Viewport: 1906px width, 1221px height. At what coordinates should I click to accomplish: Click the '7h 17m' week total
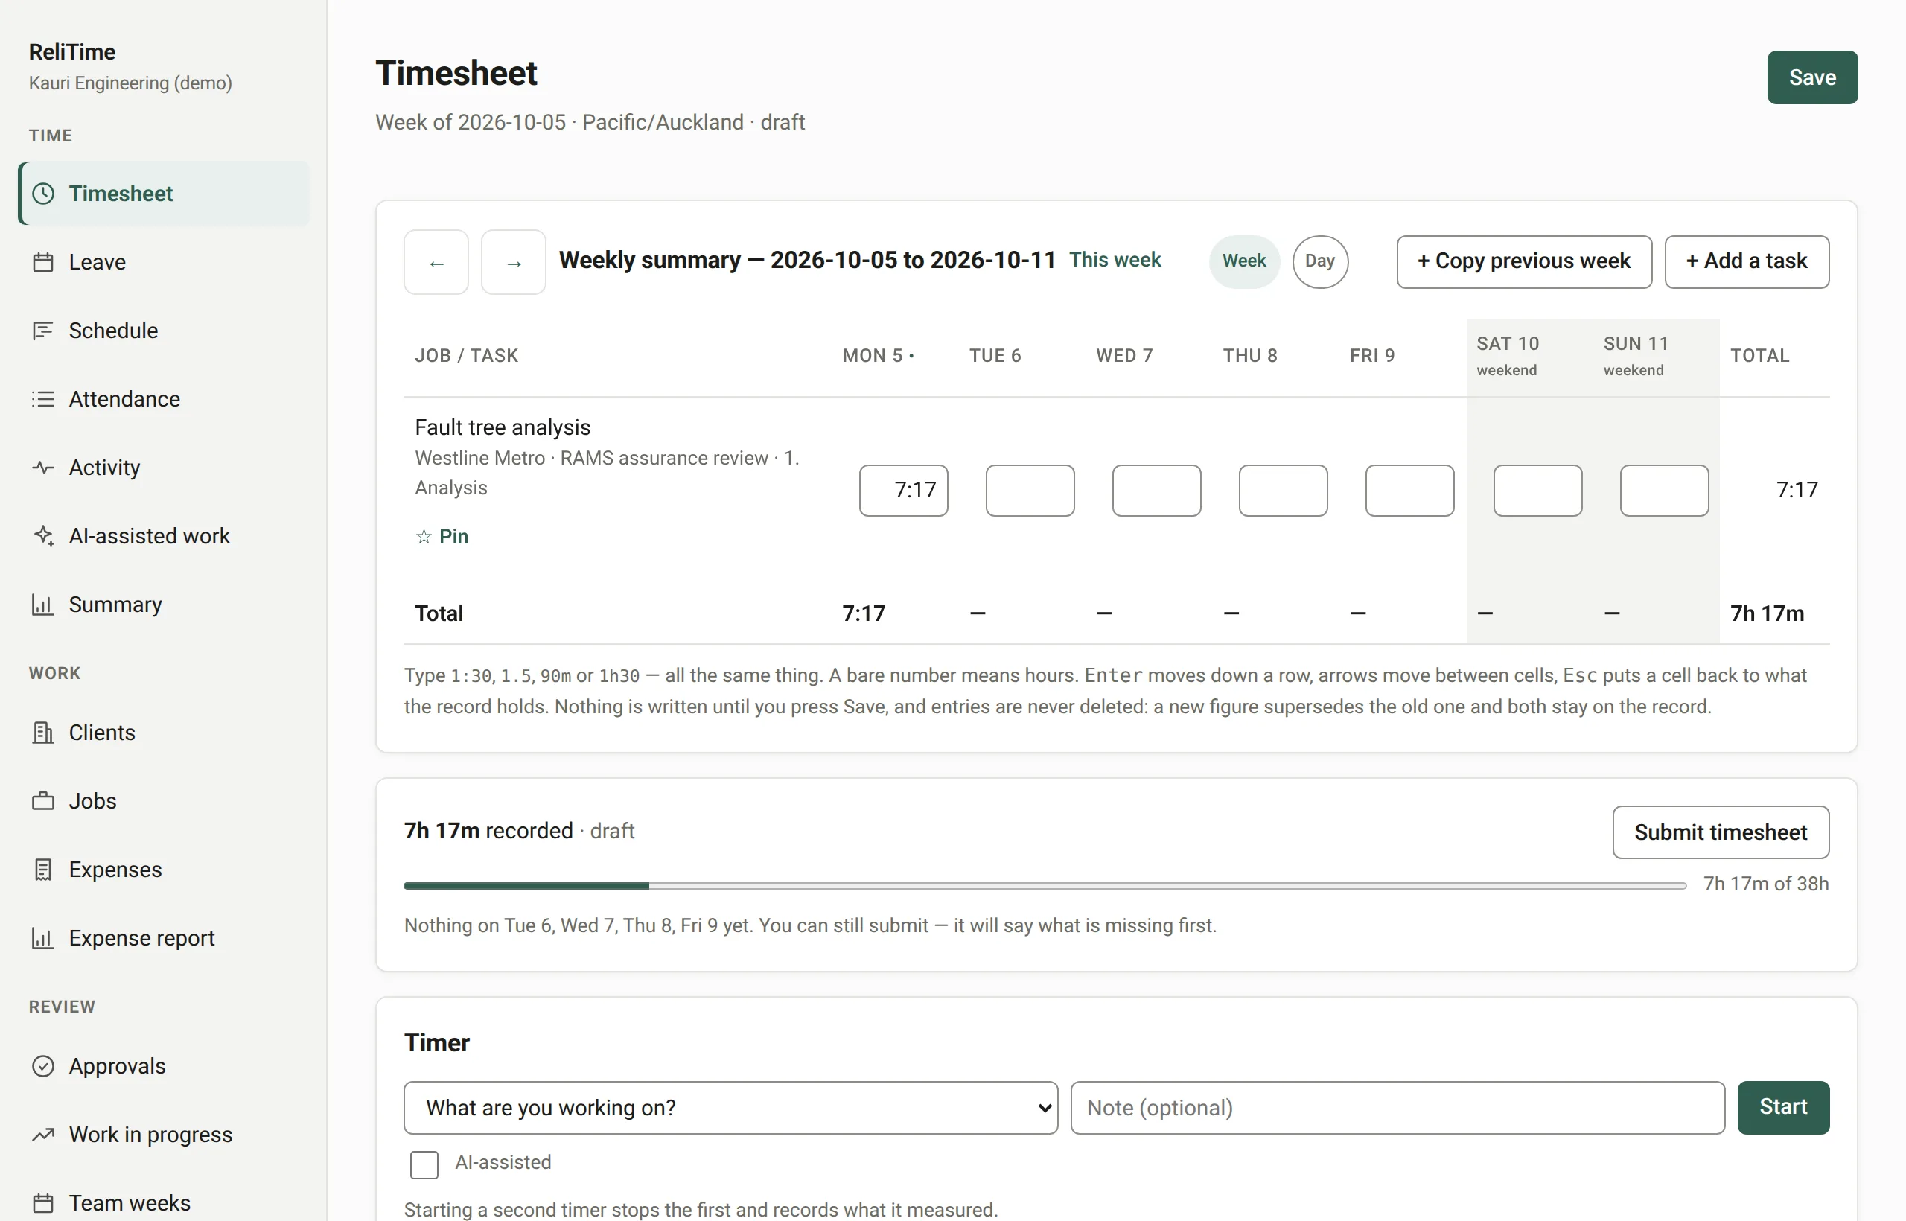click(x=1767, y=613)
